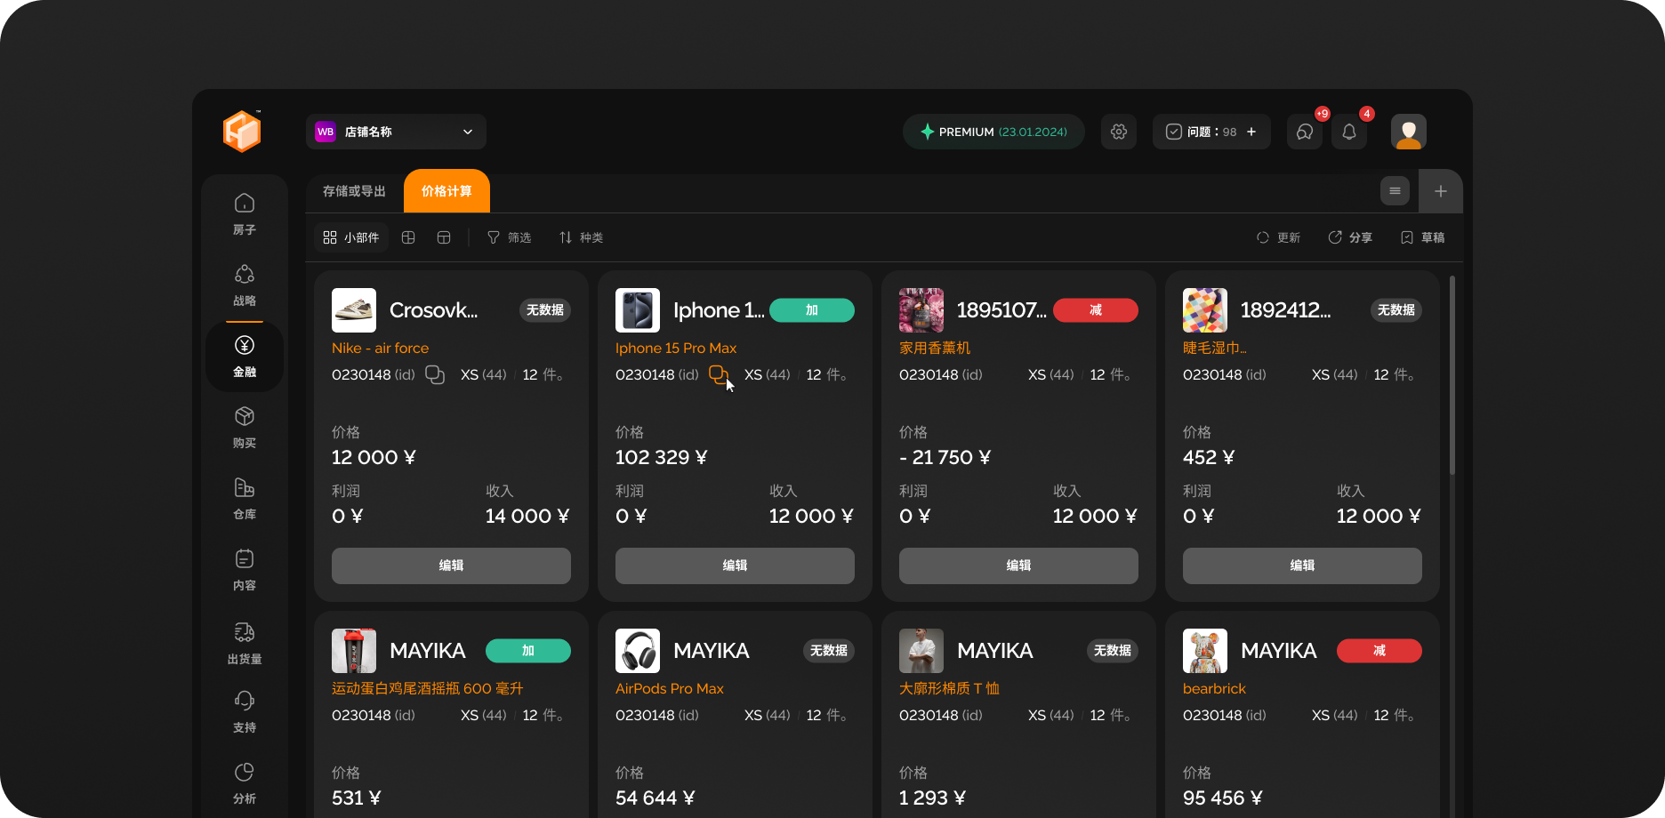
Task: Open chat messages icon with +9 badge
Action: pos(1304,132)
